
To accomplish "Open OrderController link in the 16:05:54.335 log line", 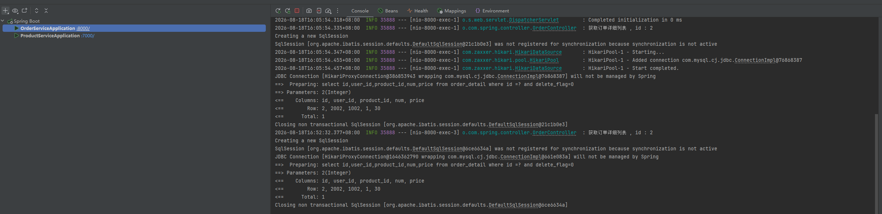I will coord(554,28).
